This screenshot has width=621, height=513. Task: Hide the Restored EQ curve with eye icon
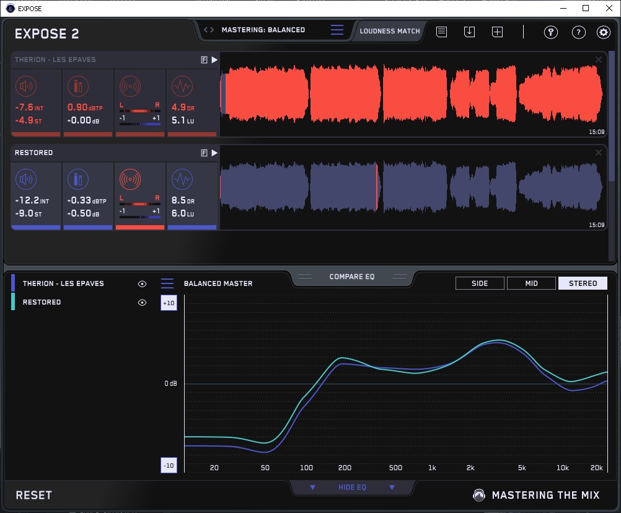tap(143, 302)
